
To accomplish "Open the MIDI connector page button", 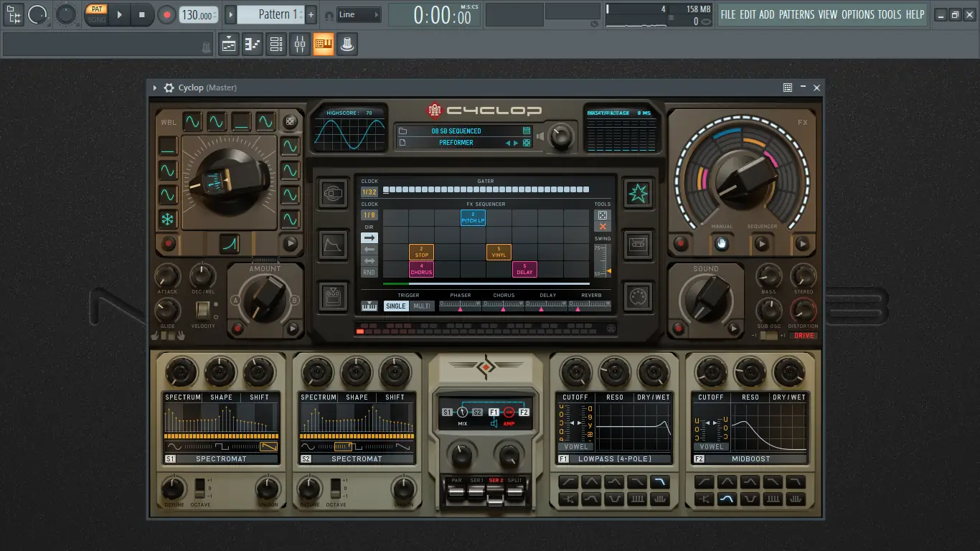I will (x=638, y=296).
